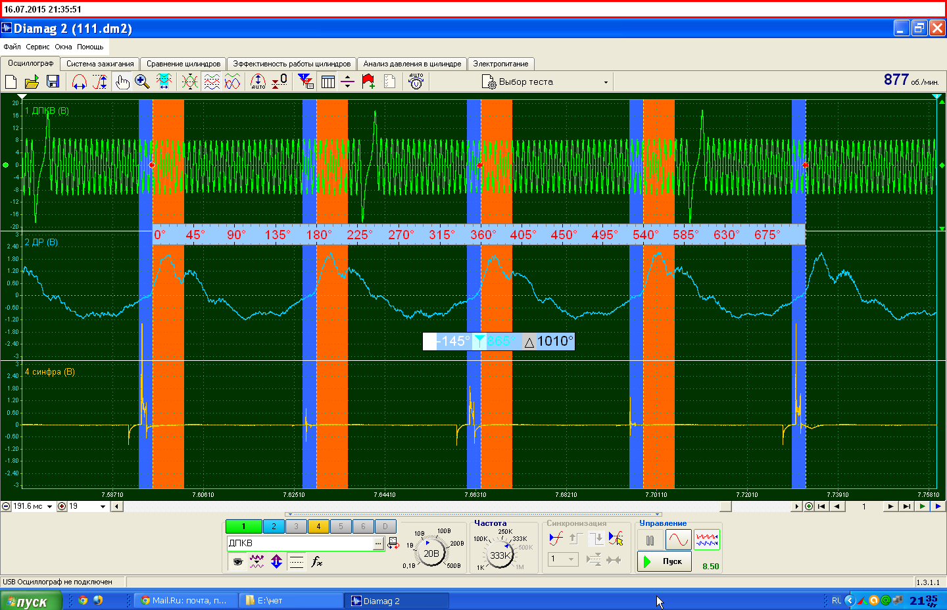The width and height of the screenshot is (947, 610).
Task: Click the pause button in Управление
Action: click(650, 540)
